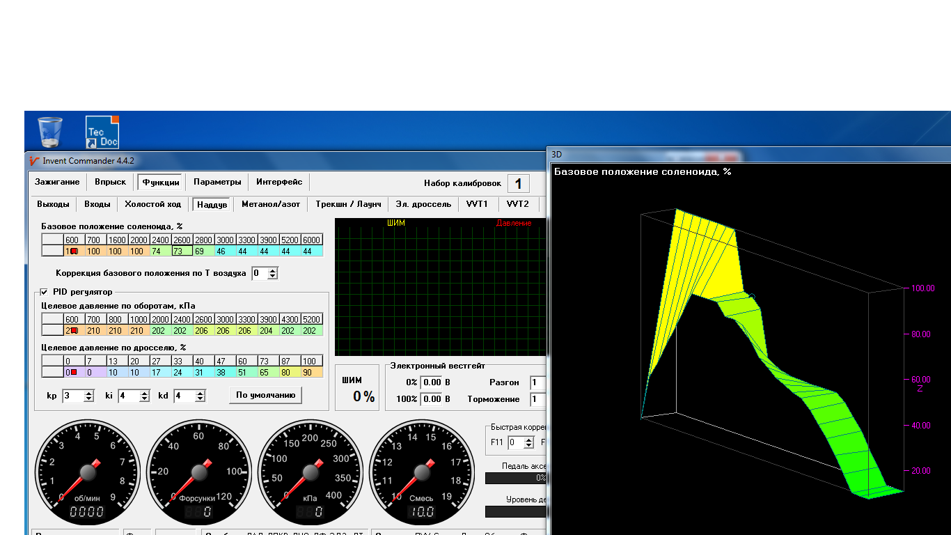951x535 pixels.
Task: Select solenoid base cell with value 73
Action: [x=182, y=251]
